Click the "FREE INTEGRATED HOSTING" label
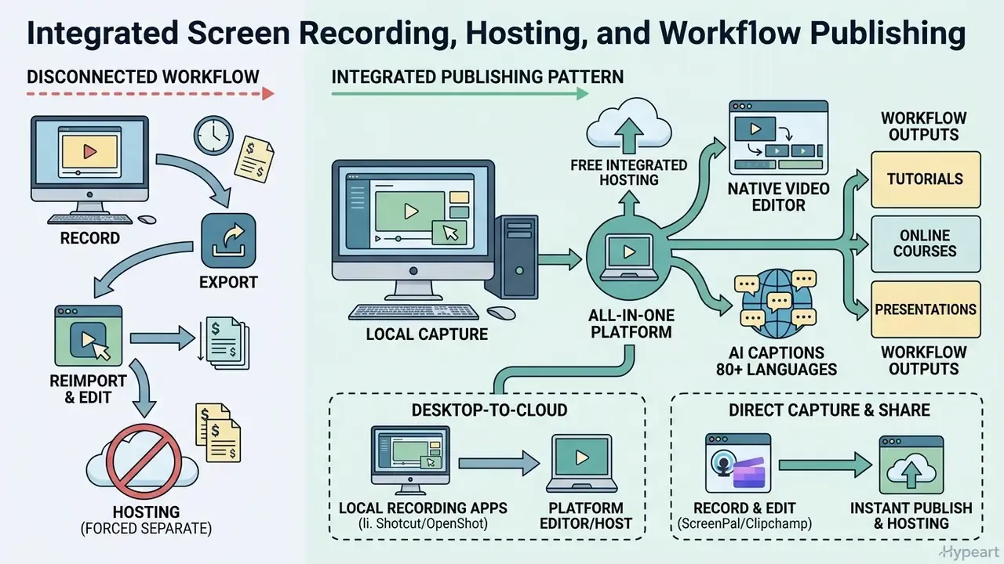 tap(629, 172)
